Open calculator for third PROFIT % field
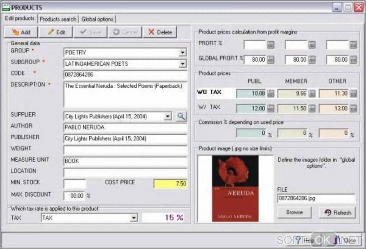Screen dimensions: 366x249 (353, 44)
